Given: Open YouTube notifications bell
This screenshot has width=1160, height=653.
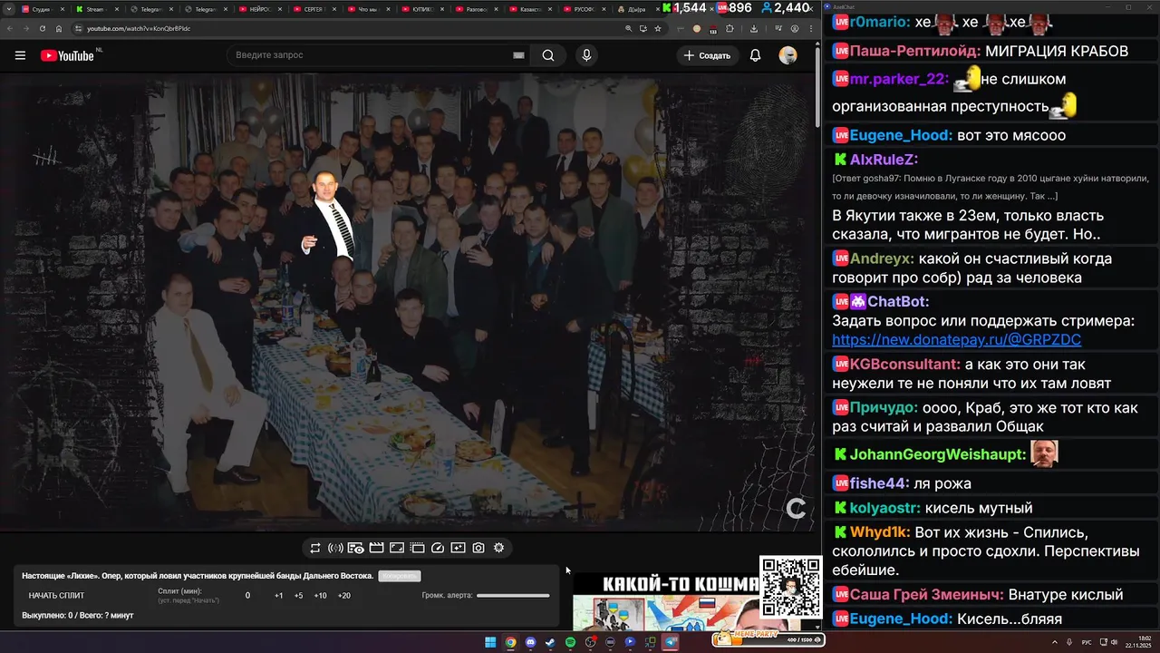Looking at the screenshot, I should pos(755,55).
